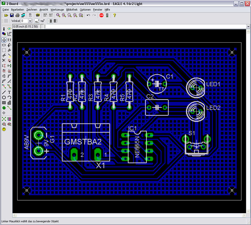251x225 pixels.
Task: Select the Mirror tool
Action: click(4, 45)
